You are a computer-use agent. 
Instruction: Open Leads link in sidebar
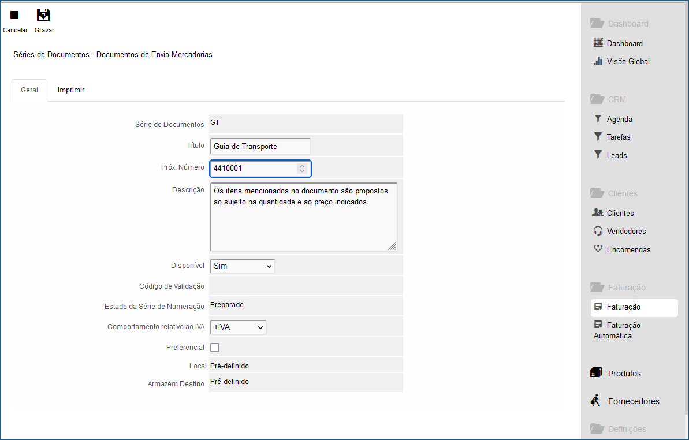click(x=616, y=155)
